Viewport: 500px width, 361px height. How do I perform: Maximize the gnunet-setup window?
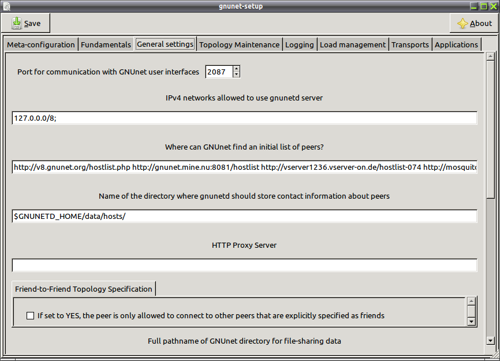(484, 6)
